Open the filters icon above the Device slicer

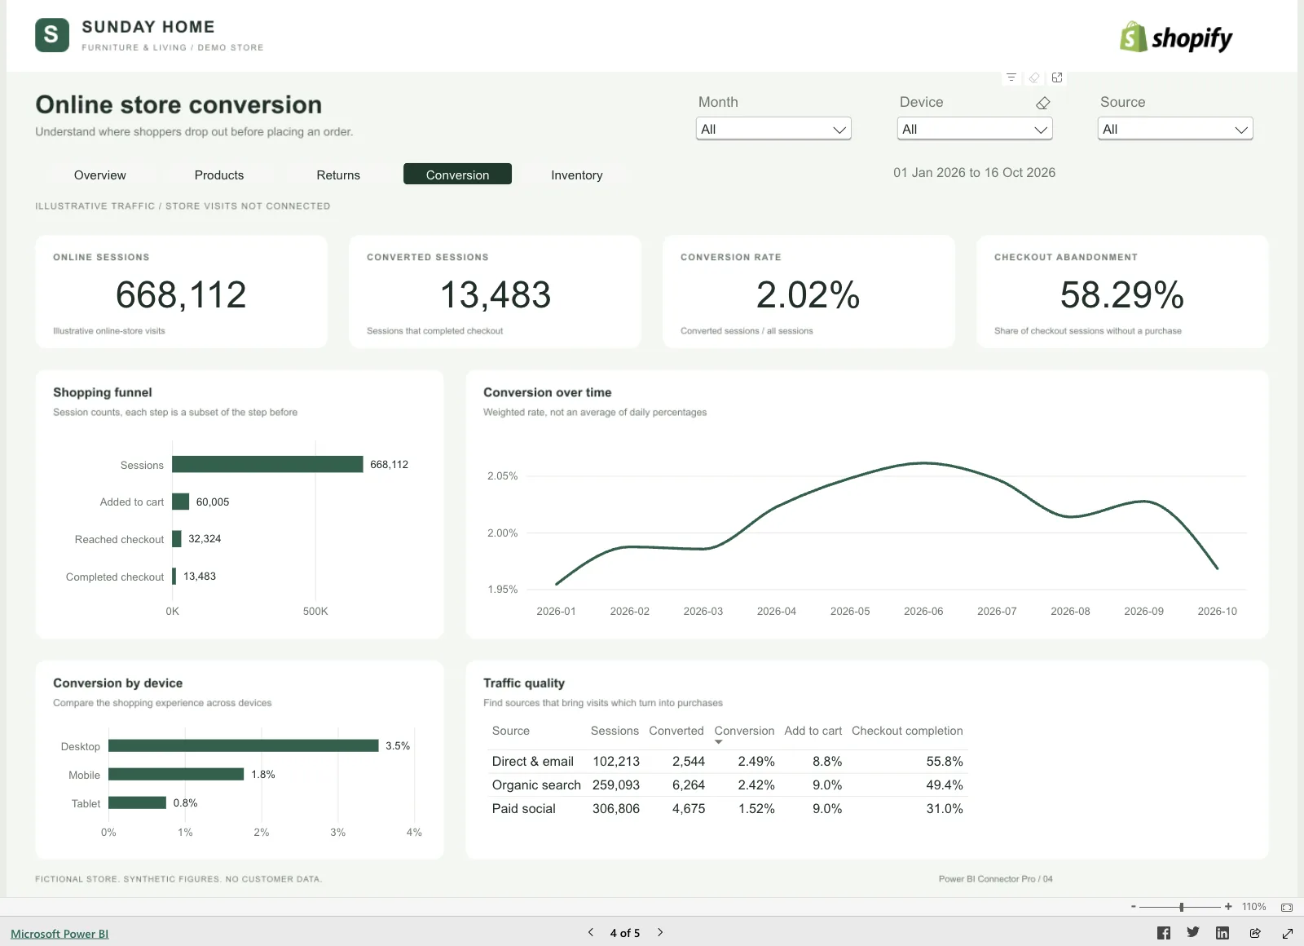click(1011, 77)
